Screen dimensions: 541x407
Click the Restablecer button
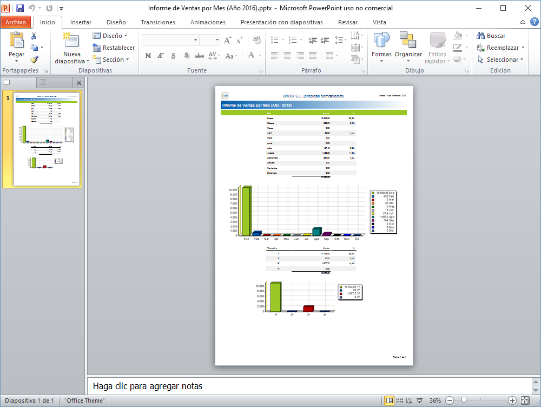pyautogui.click(x=114, y=47)
